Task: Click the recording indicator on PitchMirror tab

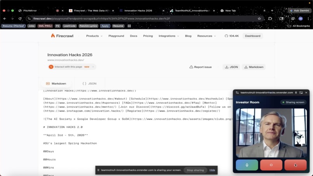Action: pyautogui.click(x=57, y=10)
